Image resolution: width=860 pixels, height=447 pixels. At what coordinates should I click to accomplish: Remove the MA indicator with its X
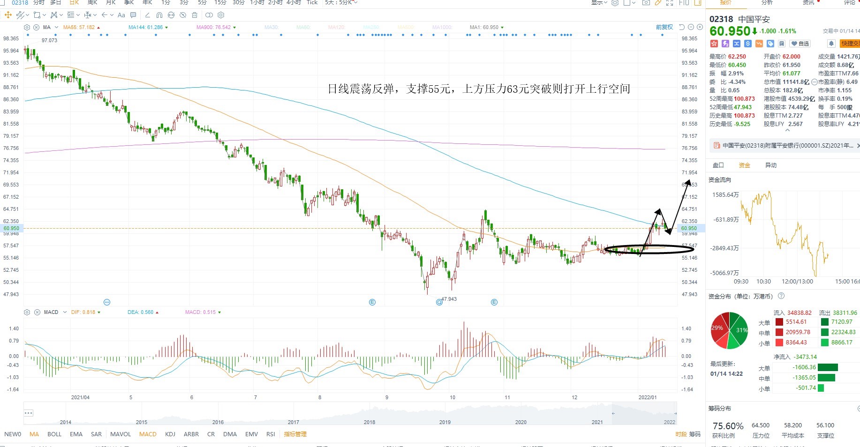click(x=36, y=27)
